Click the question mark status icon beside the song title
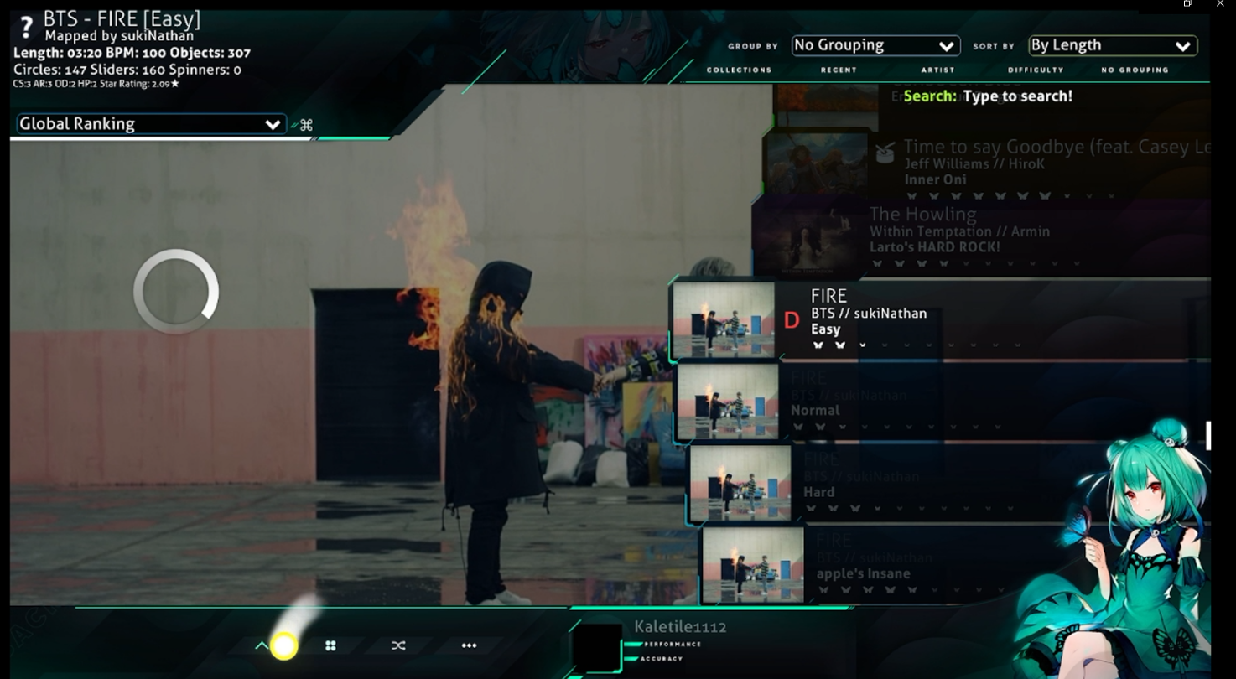The width and height of the screenshot is (1236, 679). tap(26, 28)
